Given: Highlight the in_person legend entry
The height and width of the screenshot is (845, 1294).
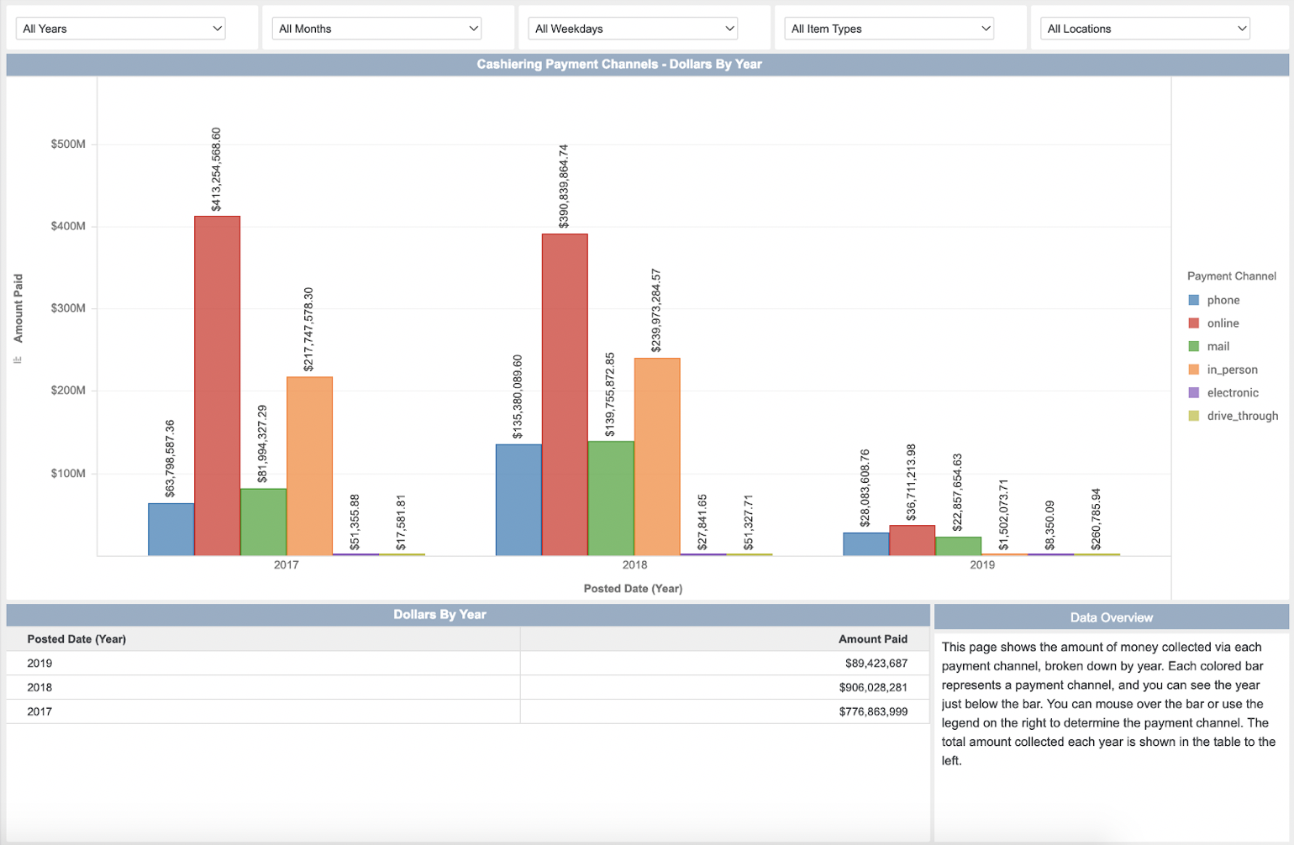Looking at the screenshot, I should [x=1231, y=370].
